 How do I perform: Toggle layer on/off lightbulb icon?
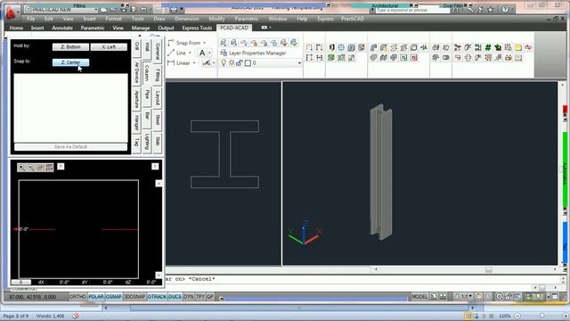click(224, 63)
